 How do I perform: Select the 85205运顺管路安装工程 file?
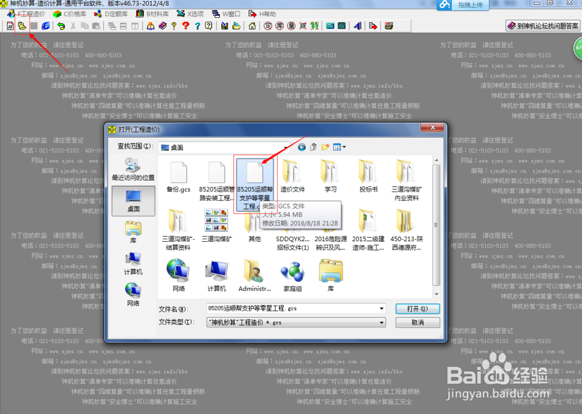(x=217, y=181)
